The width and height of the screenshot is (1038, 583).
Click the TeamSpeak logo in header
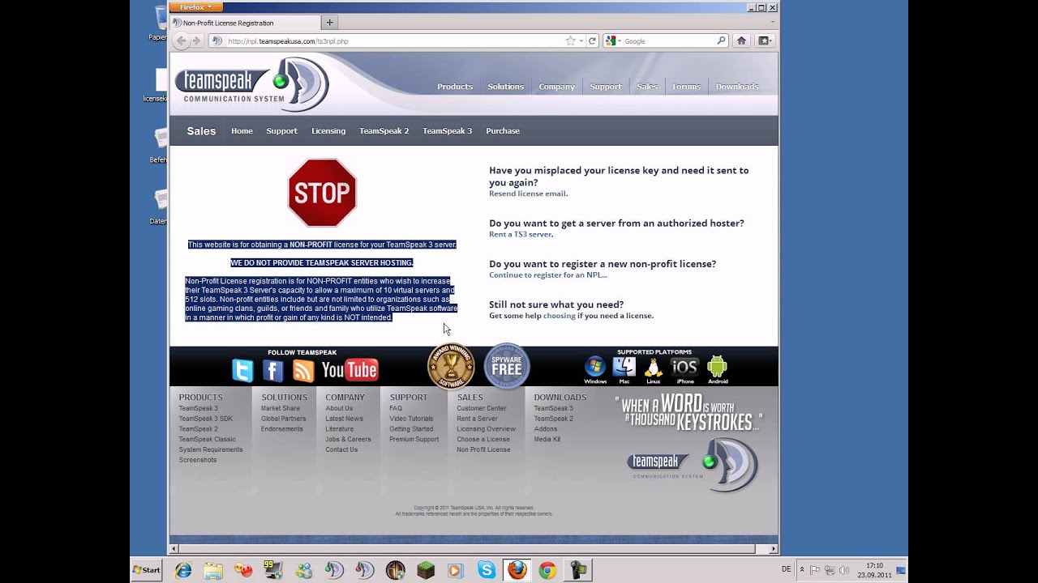point(251,84)
